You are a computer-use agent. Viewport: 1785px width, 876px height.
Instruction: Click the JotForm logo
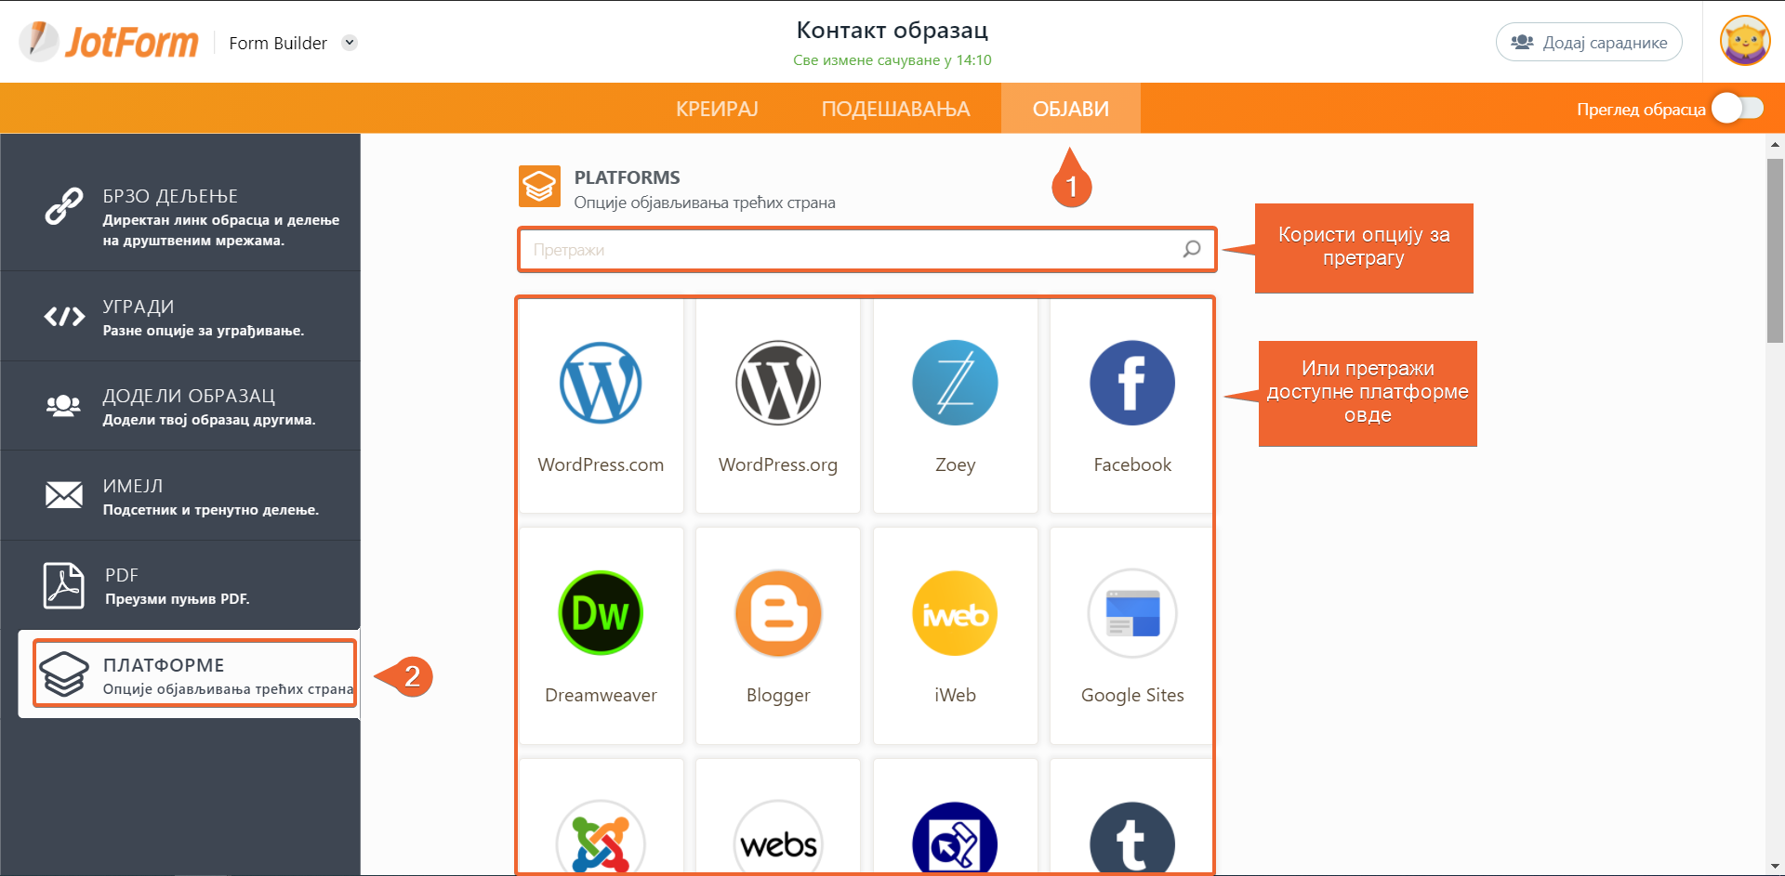coord(110,42)
